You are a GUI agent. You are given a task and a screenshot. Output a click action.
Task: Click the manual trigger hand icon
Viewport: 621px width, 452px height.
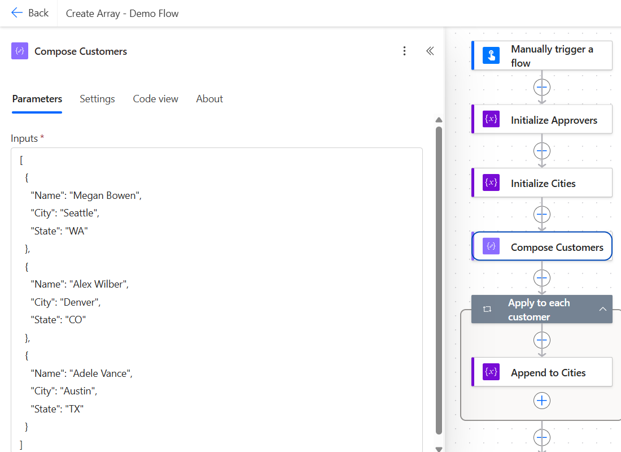(x=491, y=55)
